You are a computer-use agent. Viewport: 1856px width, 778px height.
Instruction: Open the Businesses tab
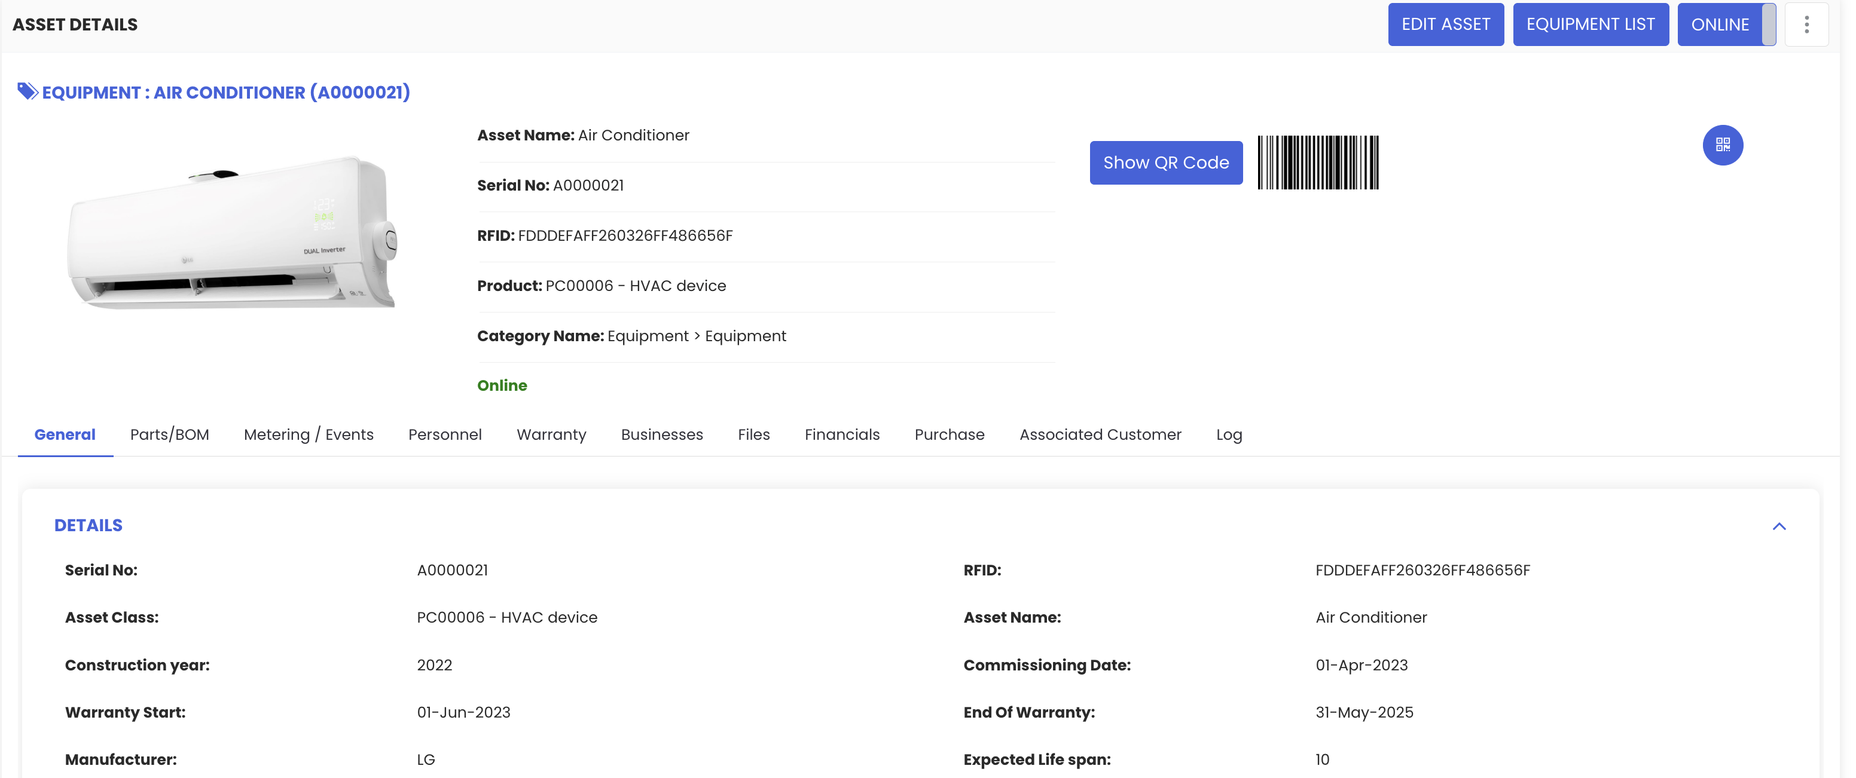[x=661, y=434]
